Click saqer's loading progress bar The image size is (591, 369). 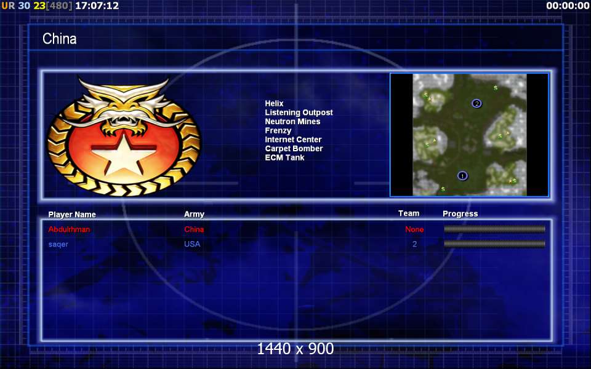click(494, 244)
